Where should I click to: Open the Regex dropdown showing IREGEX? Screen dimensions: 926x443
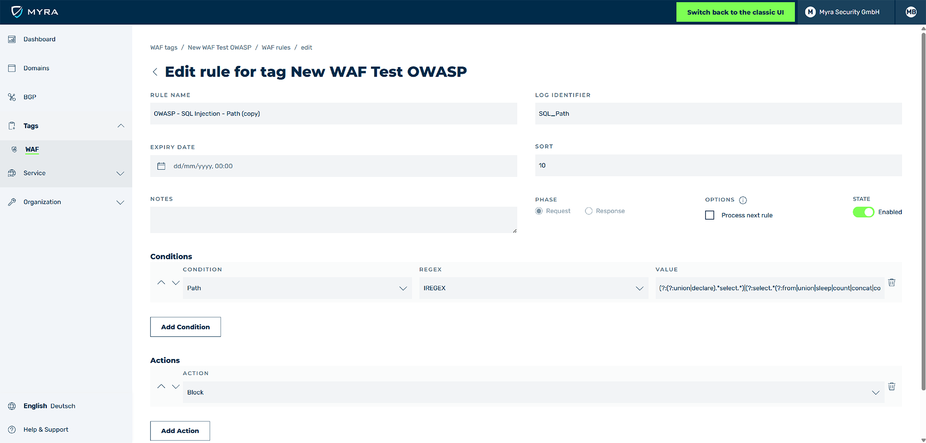tap(534, 288)
